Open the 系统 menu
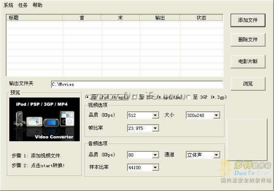 pyautogui.click(x=8, y=5)
